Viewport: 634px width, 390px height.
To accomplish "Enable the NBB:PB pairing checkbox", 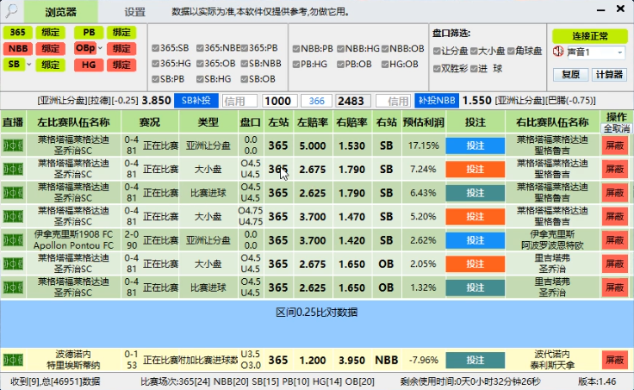I will pos(295,48).
